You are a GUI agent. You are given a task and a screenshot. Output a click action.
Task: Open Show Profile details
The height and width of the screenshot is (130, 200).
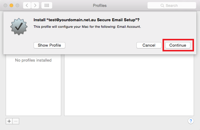pyautogui.click(x=49, y=45)
